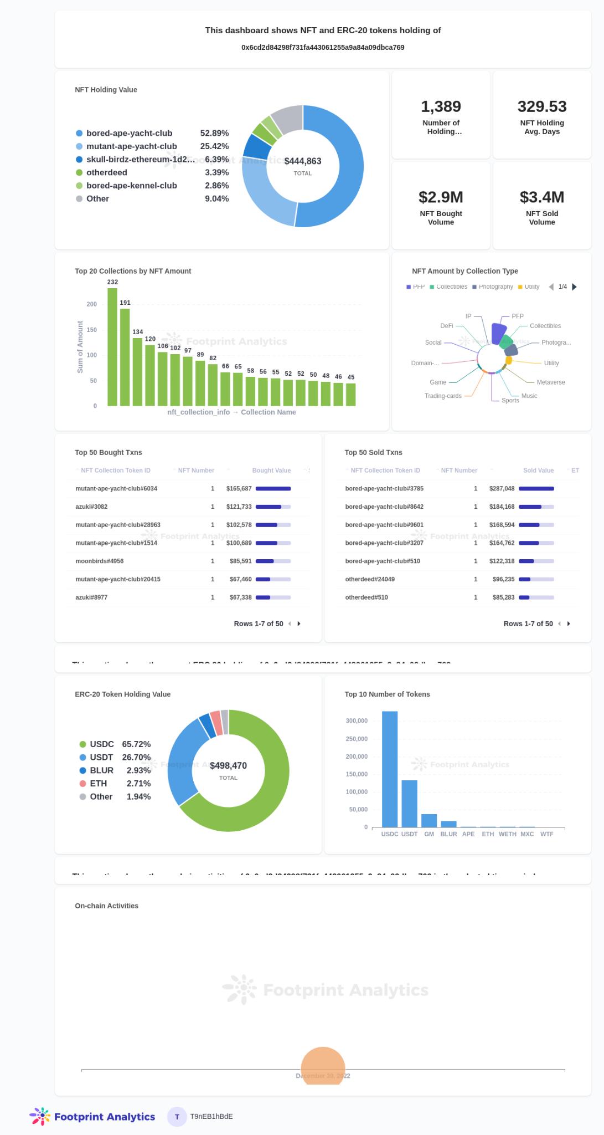The image size is (604, 1135).
Task: Click the Footprint Analytics logo in footer
Action: pos(92,1117)
